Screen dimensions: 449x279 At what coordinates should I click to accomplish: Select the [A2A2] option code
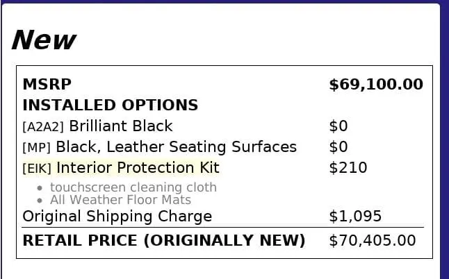coord(43,126)
